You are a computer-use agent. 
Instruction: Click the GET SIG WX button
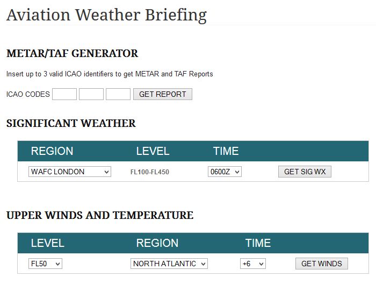[305, 172]
